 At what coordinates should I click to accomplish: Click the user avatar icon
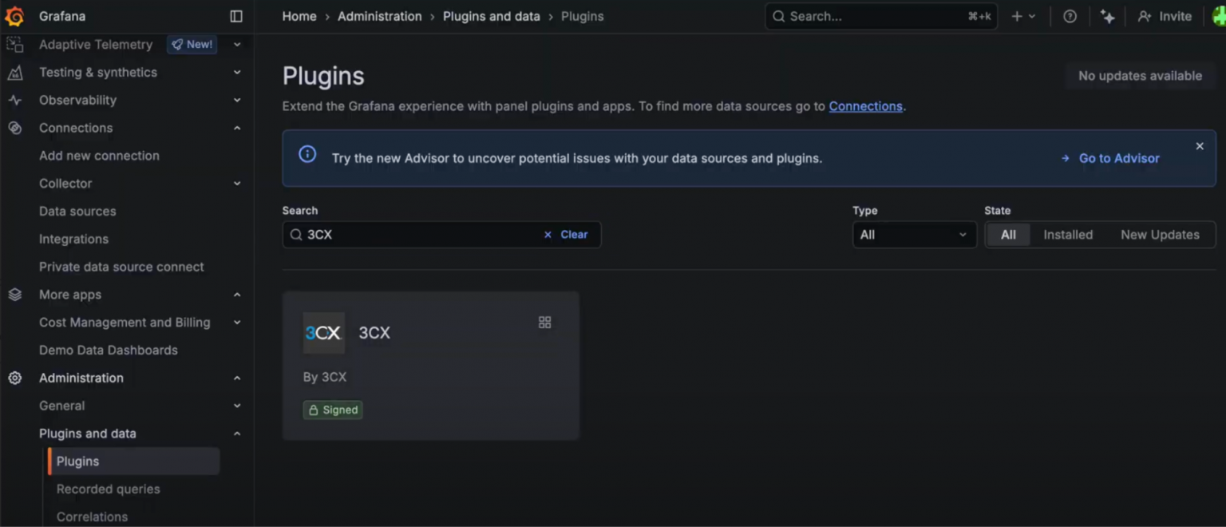(x=1219, y=16)
